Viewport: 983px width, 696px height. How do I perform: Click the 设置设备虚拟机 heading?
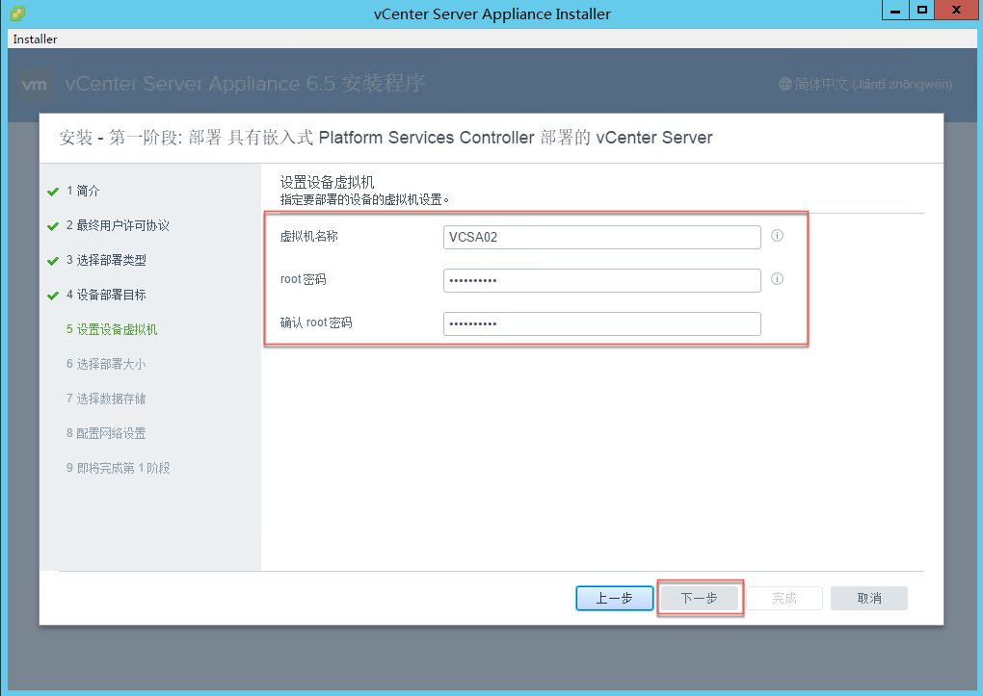tap(328, 182)
